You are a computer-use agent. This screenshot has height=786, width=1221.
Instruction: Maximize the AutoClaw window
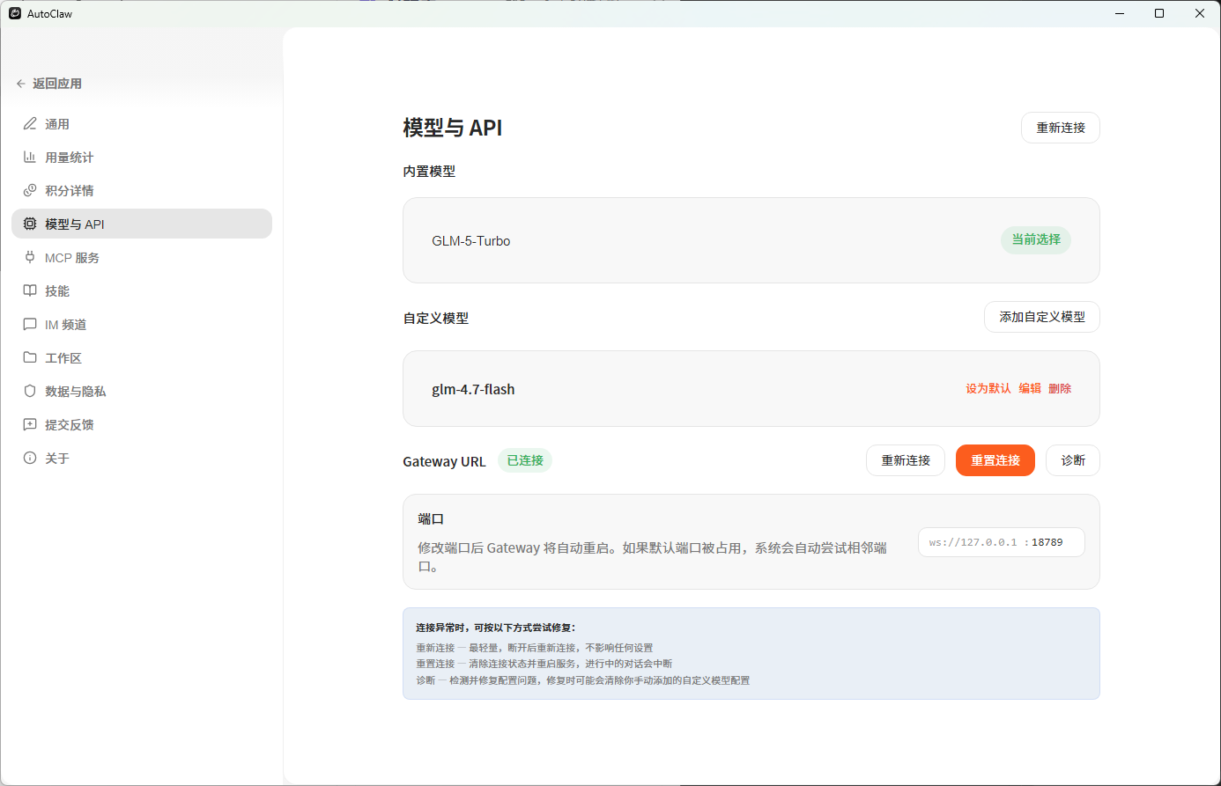click(1159, 13)
